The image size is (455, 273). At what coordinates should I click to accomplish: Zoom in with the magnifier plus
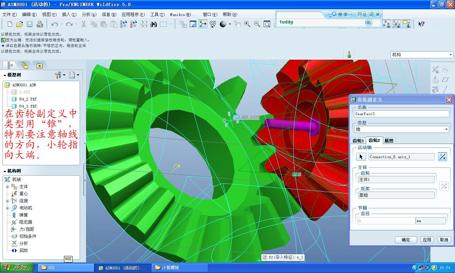tap(247, 24)
